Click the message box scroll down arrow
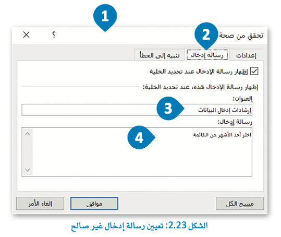The image size is (281, 237). pyautogui.click(x=28, y=170)
